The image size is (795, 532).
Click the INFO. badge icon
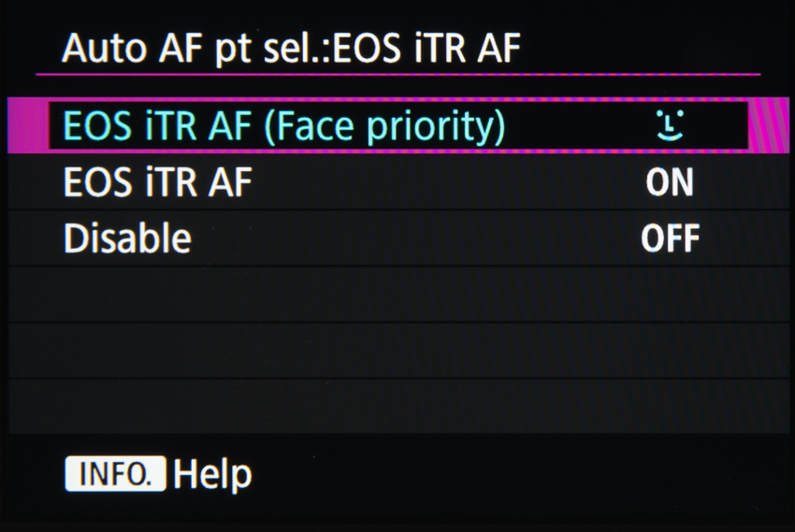tap(114, 474)
